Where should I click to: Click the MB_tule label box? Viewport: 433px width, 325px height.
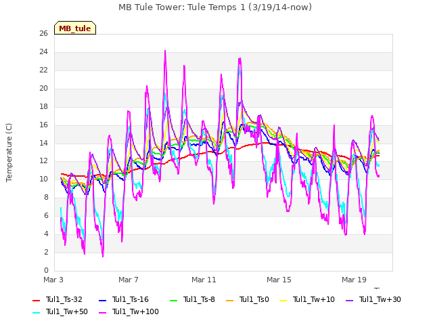75,28
